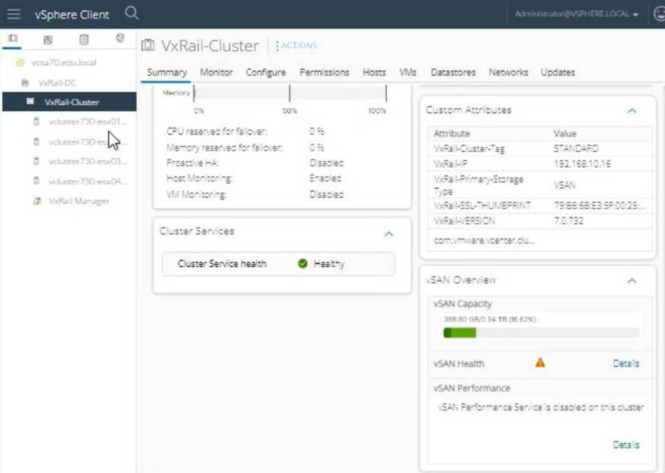
Task: Click the search magnifier icon
Action: coord(132,13)
